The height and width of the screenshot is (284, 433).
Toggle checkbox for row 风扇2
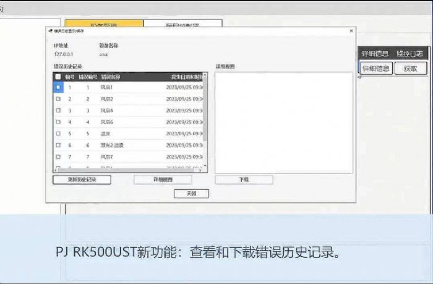pyautogui.click(x=58, y=99)
